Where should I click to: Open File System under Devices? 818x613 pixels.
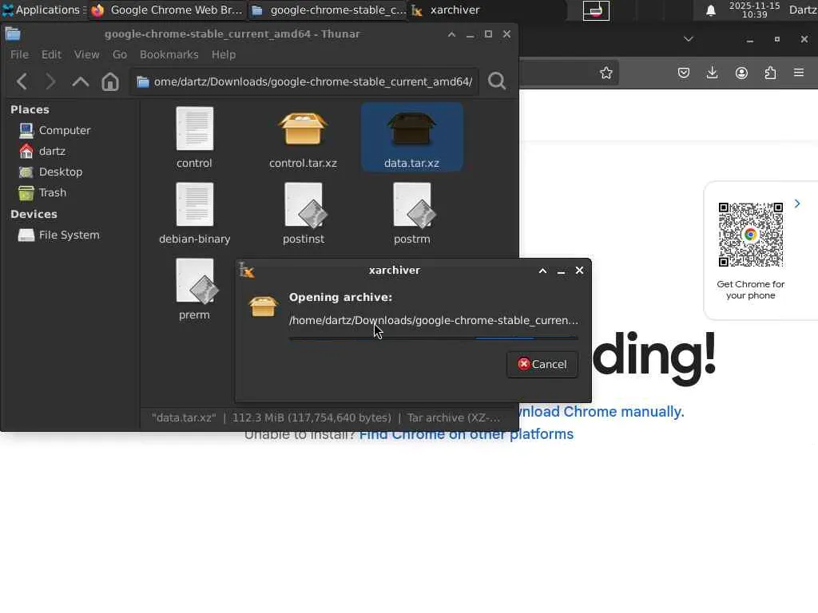[x=58, y=235]
